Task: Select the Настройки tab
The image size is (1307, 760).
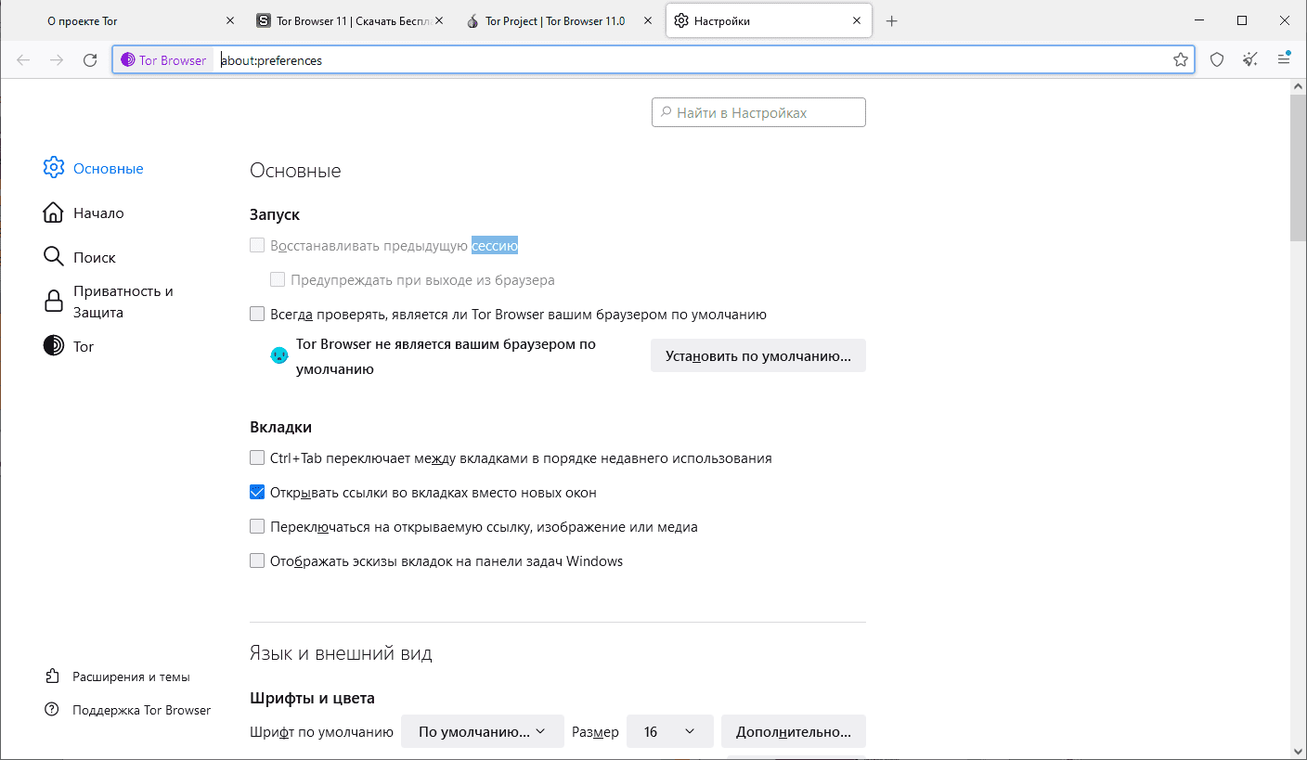Action: click(769, 21)
